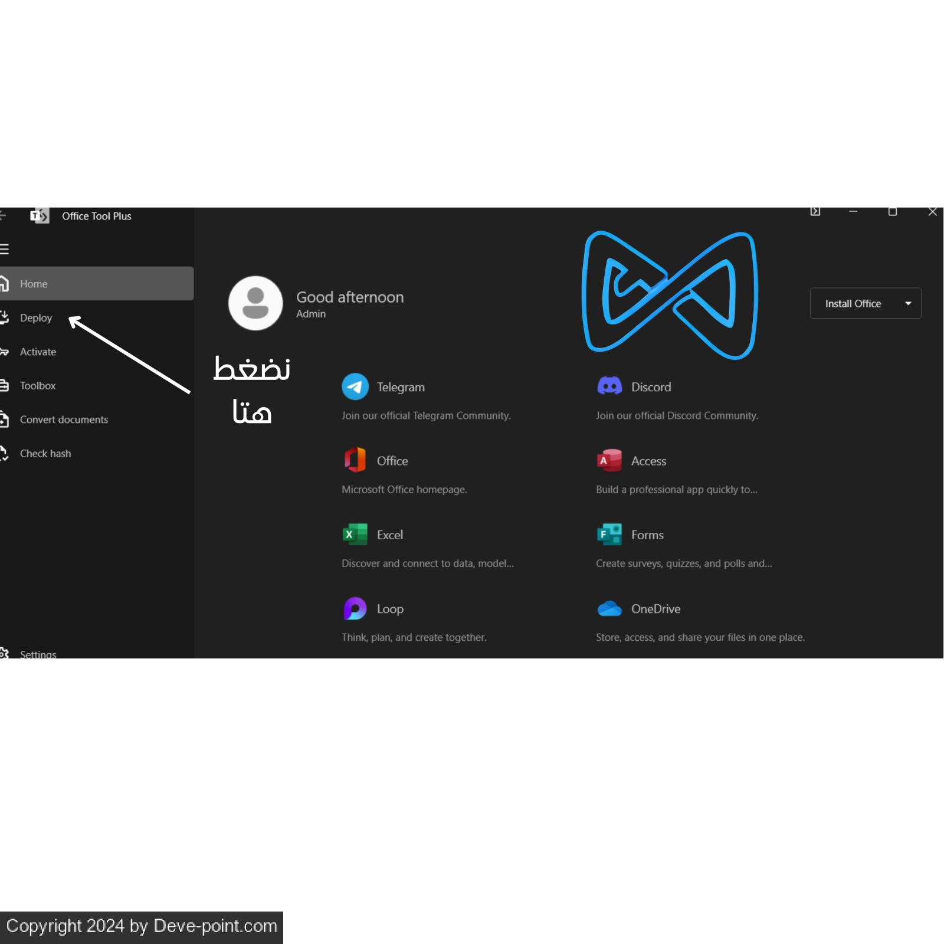Viewport: 944px width, 944px height.
Task: Click 'Think, plan, and create together.' text
Action: click(x=414, y=638)
